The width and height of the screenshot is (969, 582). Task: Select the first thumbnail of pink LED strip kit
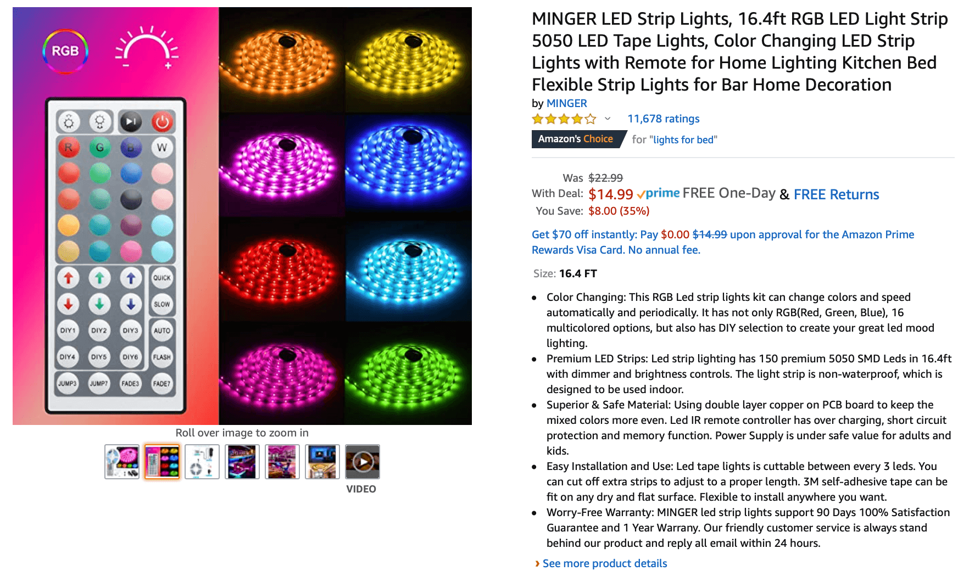(x=122, y=462)
